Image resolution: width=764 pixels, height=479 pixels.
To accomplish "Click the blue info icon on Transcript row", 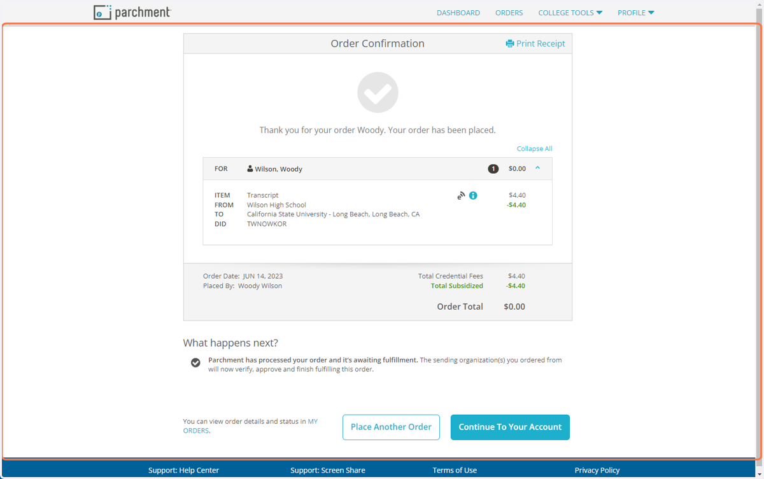I will point(473,195).
